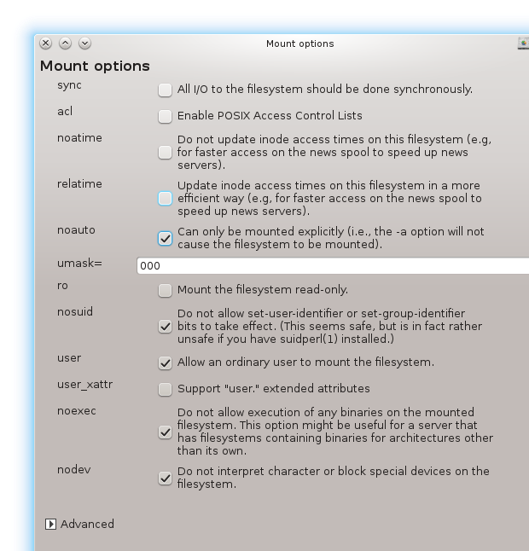The width and height of the screenshot is (529, 551).
Task: Click the user label
Action: [69, 358]
